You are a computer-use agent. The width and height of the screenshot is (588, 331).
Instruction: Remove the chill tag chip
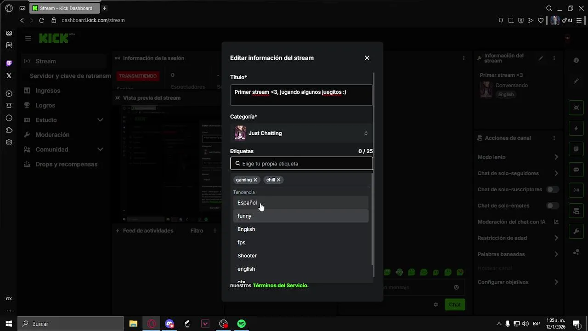[278, 180]
